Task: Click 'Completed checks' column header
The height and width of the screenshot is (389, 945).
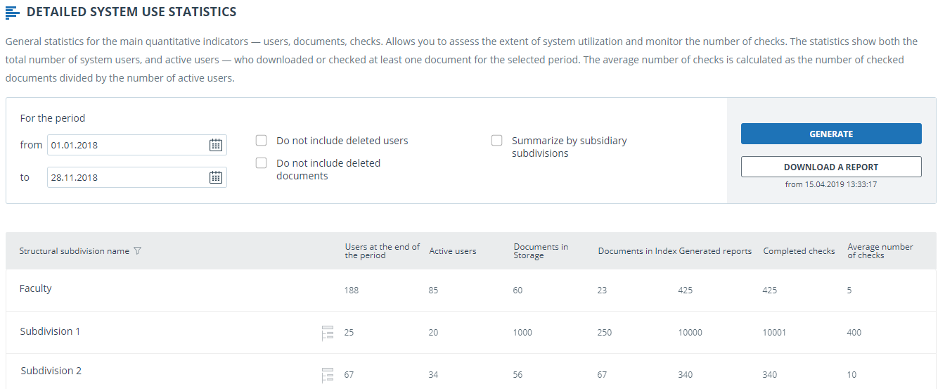Action: point(799,251)
